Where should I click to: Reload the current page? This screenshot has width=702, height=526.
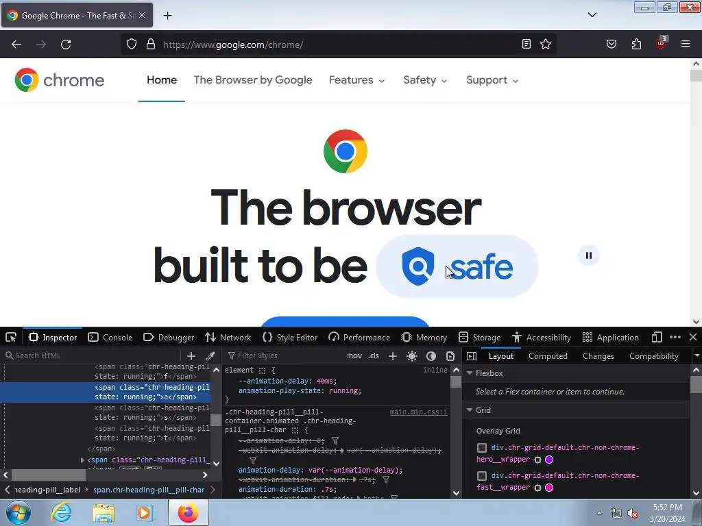coord(66,45)
